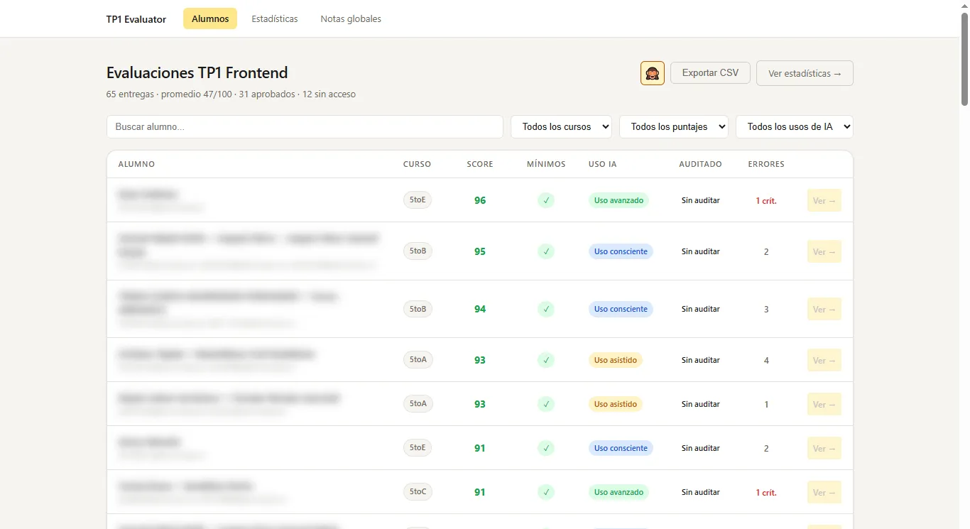Click the page's vertical scrollbar thumb
The image size is (970, 529).
964,58
